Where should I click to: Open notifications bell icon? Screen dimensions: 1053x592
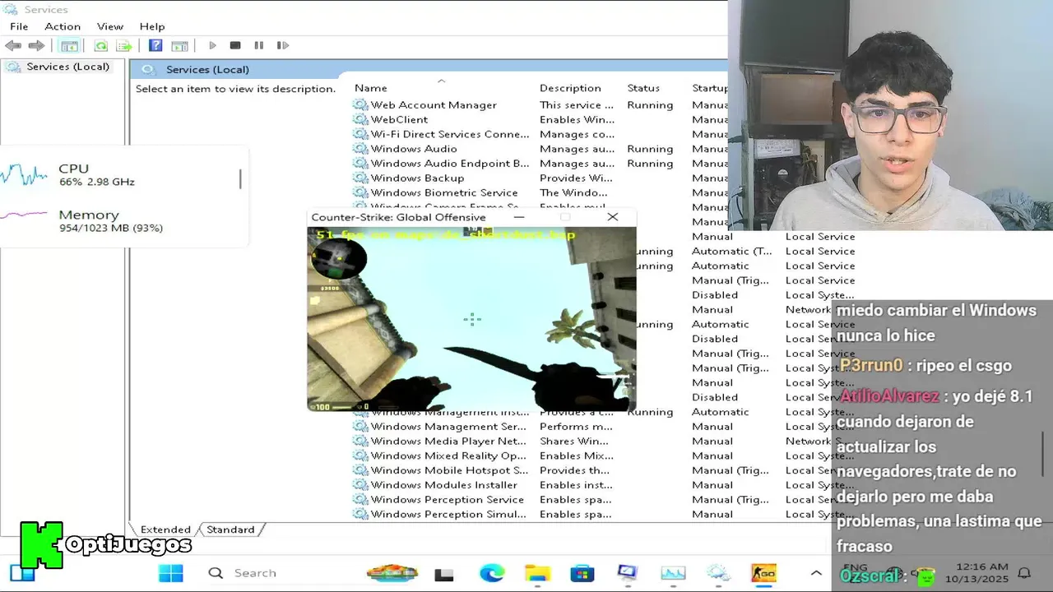tap(1024, 573)
